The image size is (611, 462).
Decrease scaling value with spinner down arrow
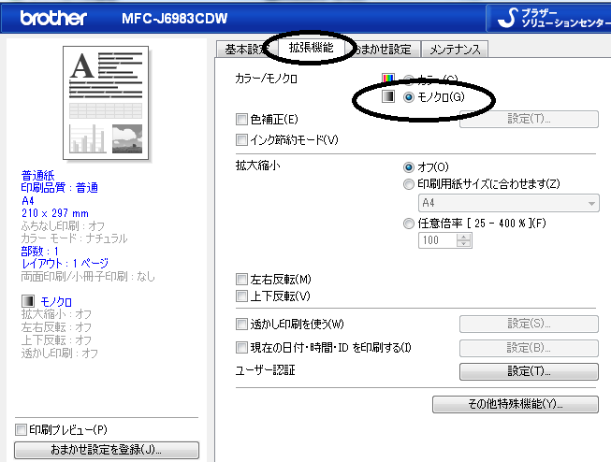coord(464,244)
